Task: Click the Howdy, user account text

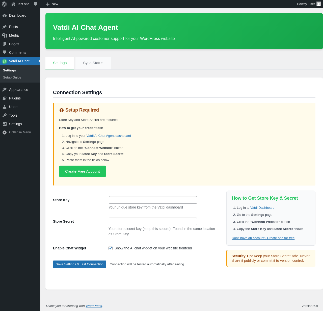Action: click(x=306, y=4)
